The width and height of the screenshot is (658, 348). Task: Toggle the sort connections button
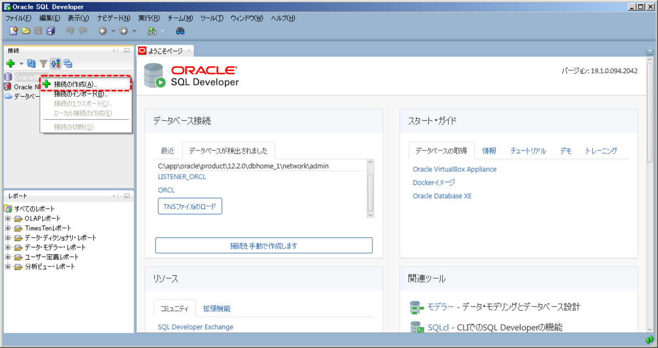point(55,63)
